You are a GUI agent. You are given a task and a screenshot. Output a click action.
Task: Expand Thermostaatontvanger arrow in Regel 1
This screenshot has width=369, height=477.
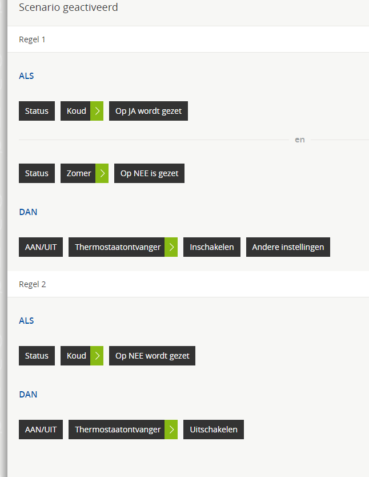pos(171,247)
